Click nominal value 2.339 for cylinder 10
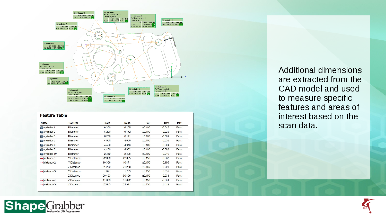Screen dimensions: 386x217 click(x=107, y=154)
